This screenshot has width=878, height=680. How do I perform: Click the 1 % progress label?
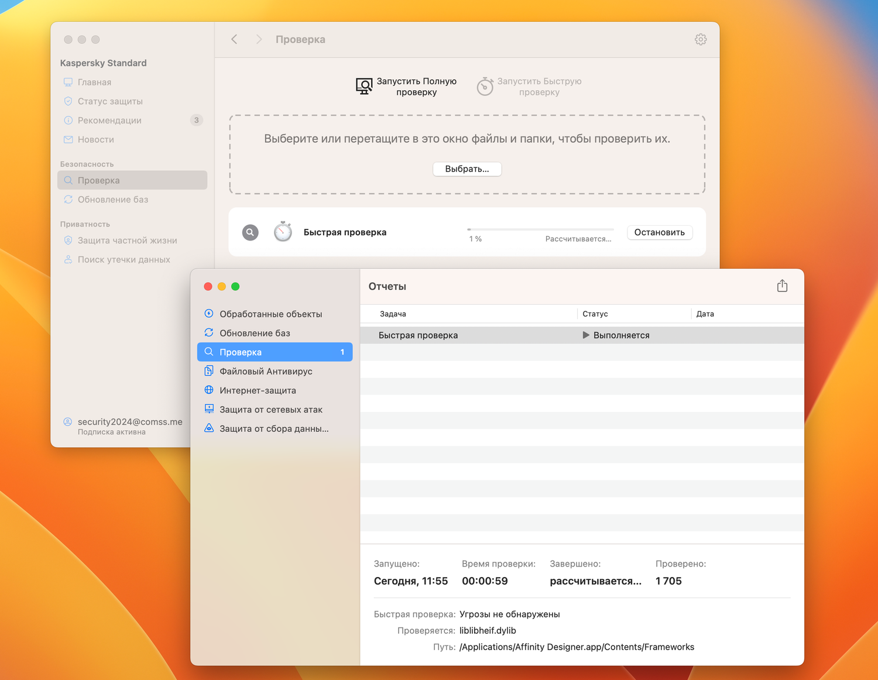click(475, 239)
